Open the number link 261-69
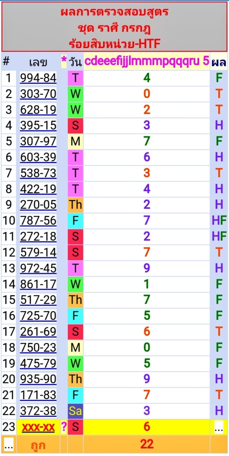The width and height of the screenshot is (229, 456). click(x=38, y=332)
